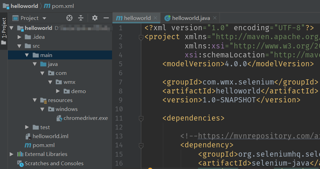Select pom.xml in the project tree

click(x=44, y=145)
